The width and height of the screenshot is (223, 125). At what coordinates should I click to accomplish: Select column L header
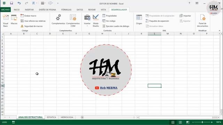point(154,34)
